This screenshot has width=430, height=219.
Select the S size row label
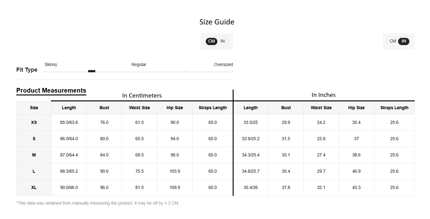point(34,139)
